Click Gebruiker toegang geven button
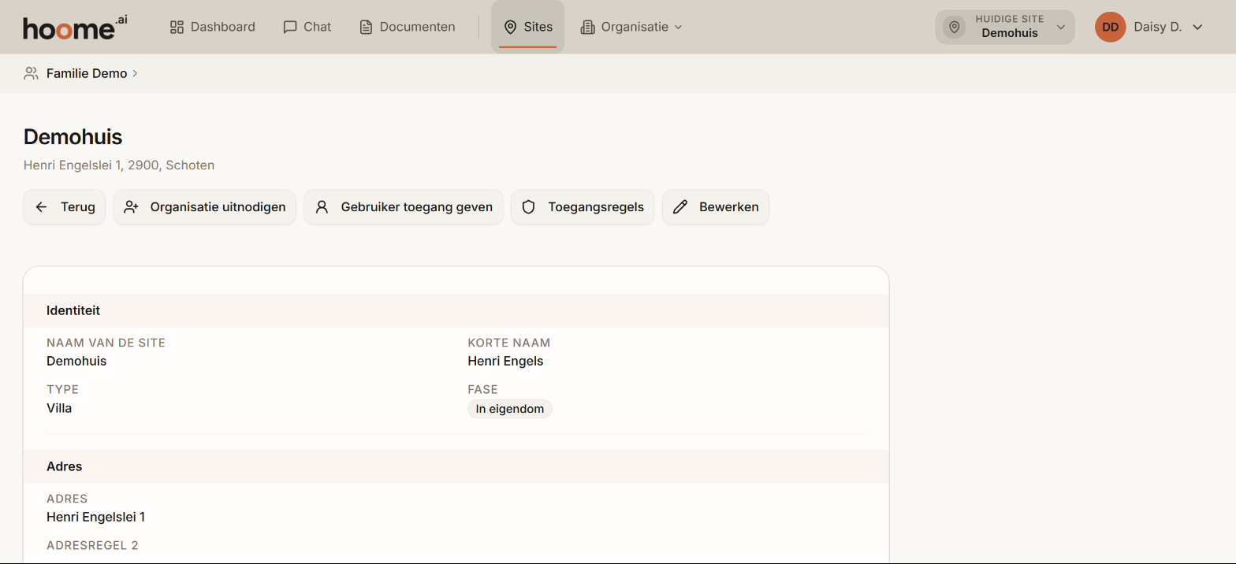 pyautogui.click(x=404, y=207)
